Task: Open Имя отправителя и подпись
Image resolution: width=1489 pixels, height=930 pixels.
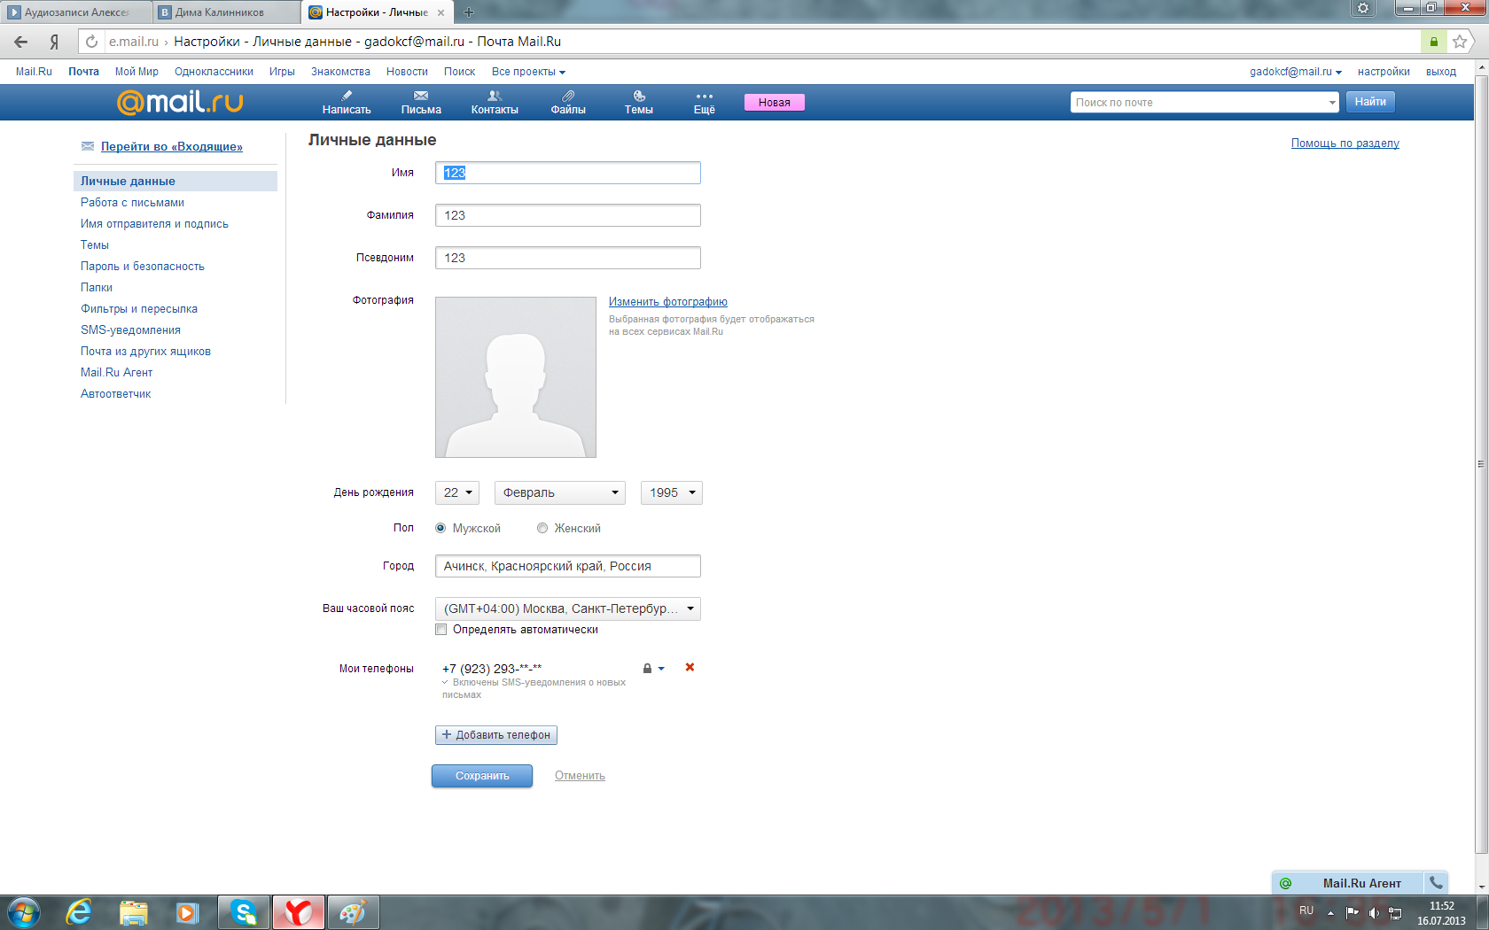Action: click(x=154, y=223)
